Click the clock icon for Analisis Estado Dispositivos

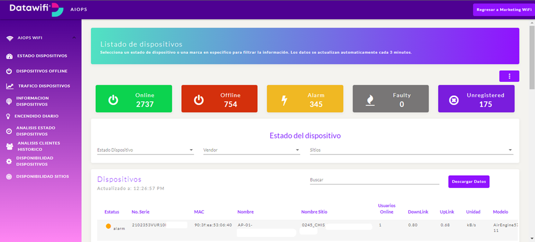click(x=9, y=131)
